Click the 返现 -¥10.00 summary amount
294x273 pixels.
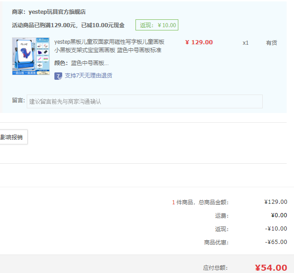point(276,229)
